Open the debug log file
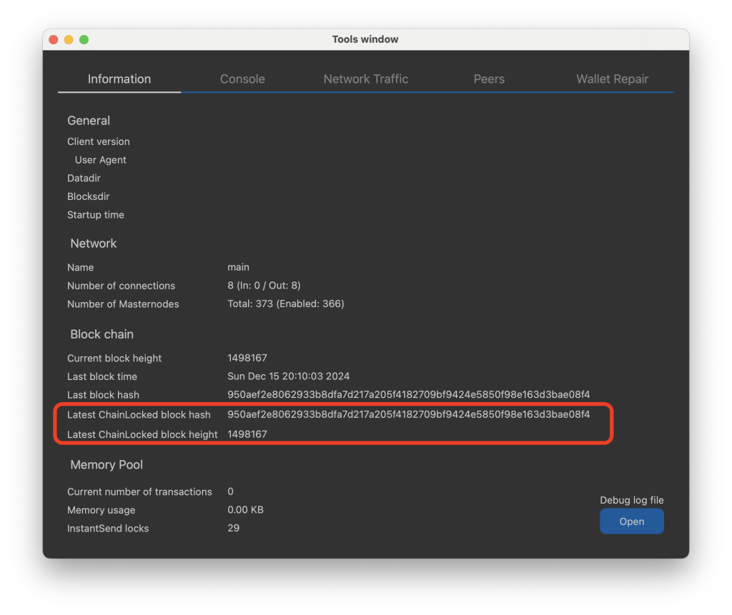The width and height of the screenshot is (732, 615). click(x=632, y=521)
